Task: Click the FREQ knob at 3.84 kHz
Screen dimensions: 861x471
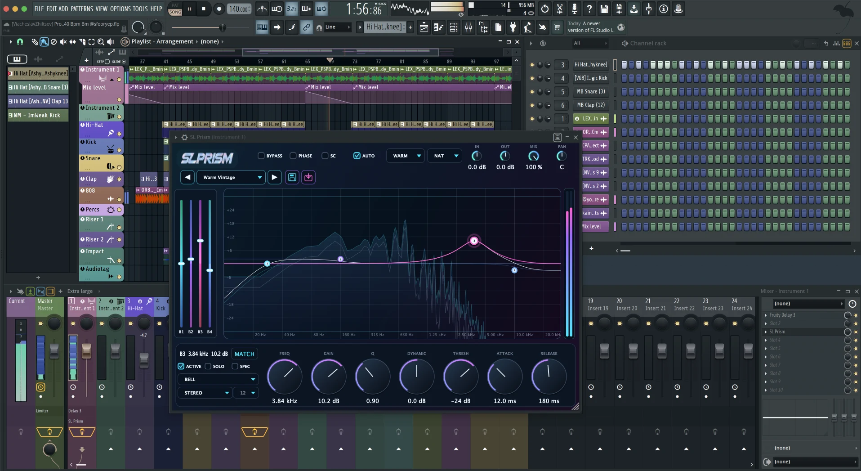Action: coord(285,376)
